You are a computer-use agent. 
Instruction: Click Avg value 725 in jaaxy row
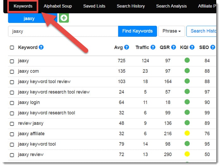121,61
